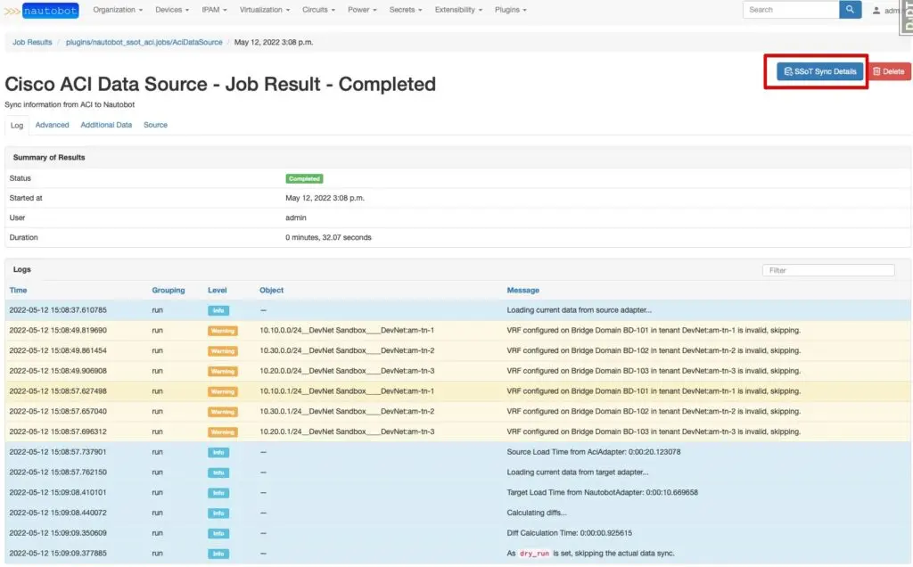Sort logs by the Grouping column
The width and height of the screenshot is (913, 567).
(169, 290)
